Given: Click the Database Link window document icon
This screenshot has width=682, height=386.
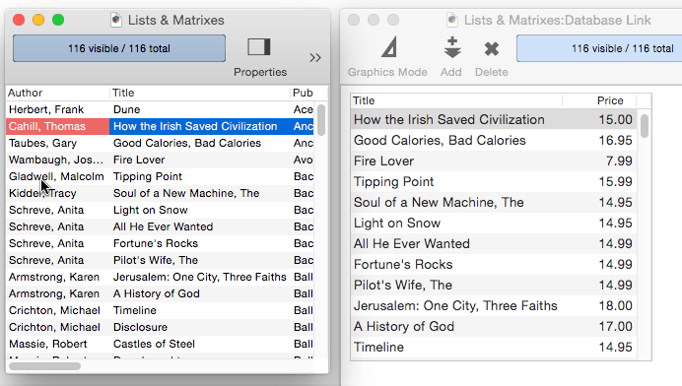Looking at the screenshot, I should [x=452, y=20].
